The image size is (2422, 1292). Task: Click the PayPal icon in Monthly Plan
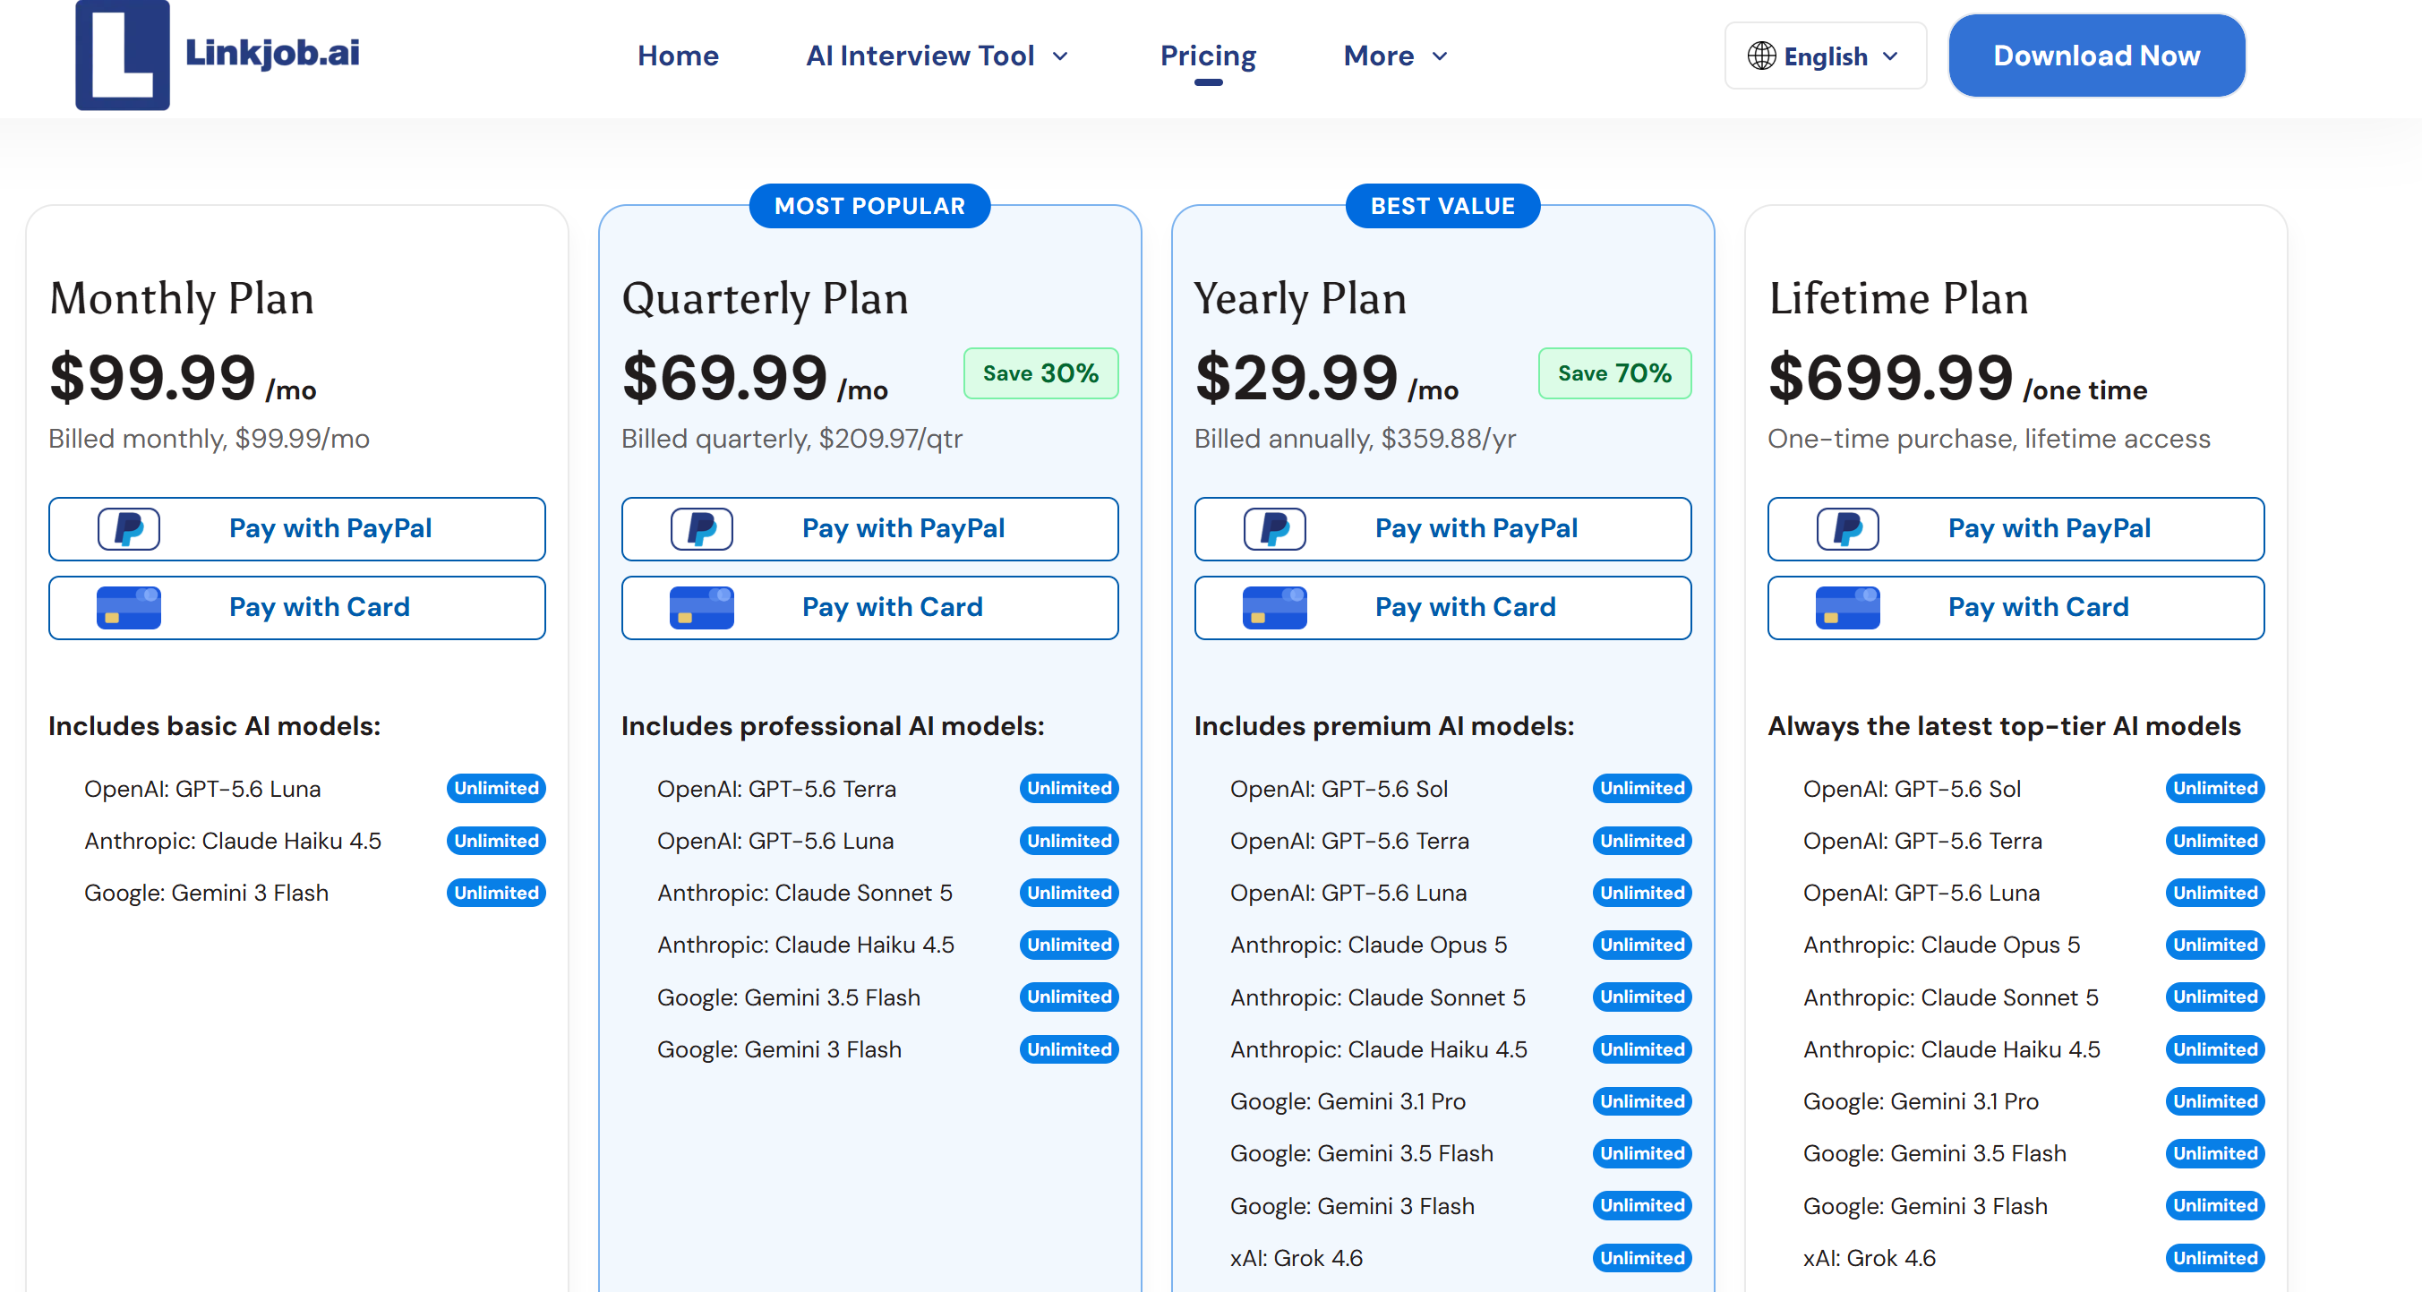point(129,528)
